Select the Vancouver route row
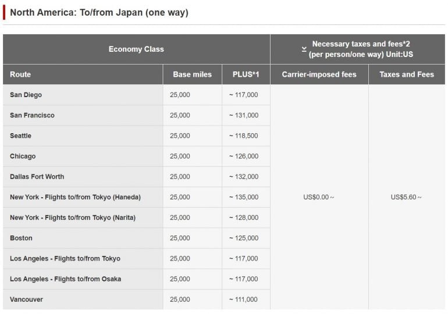 27,299
